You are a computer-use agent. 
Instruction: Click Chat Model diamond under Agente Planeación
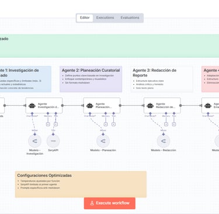tap(90, 113)
